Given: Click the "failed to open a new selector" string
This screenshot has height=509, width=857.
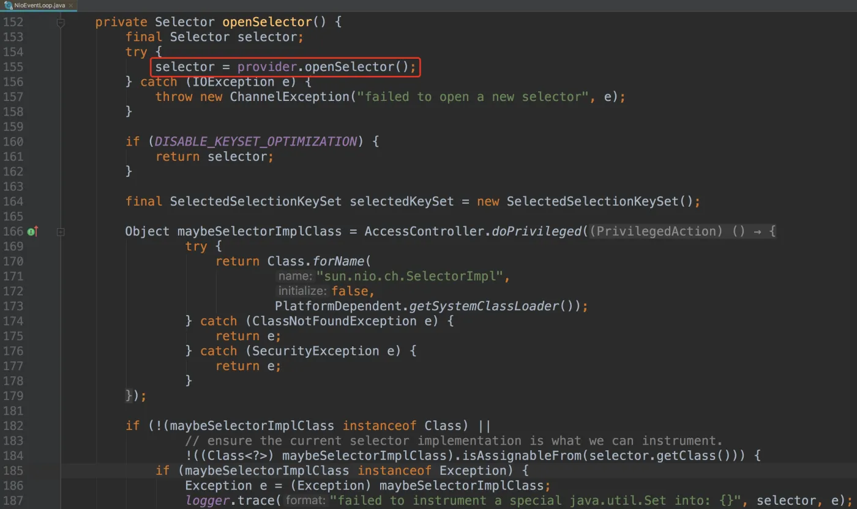Looking at the screenshot, I should point(474,97).
